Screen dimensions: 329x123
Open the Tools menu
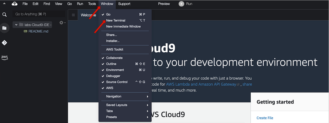tap(92, 4)
